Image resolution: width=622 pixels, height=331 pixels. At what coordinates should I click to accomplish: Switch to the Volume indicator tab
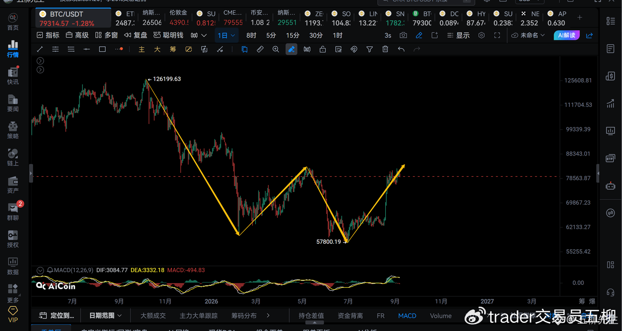[x=441, y=316]
